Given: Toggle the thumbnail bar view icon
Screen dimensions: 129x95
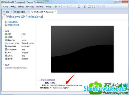Looking at the screenshot, I should point(89,7).
